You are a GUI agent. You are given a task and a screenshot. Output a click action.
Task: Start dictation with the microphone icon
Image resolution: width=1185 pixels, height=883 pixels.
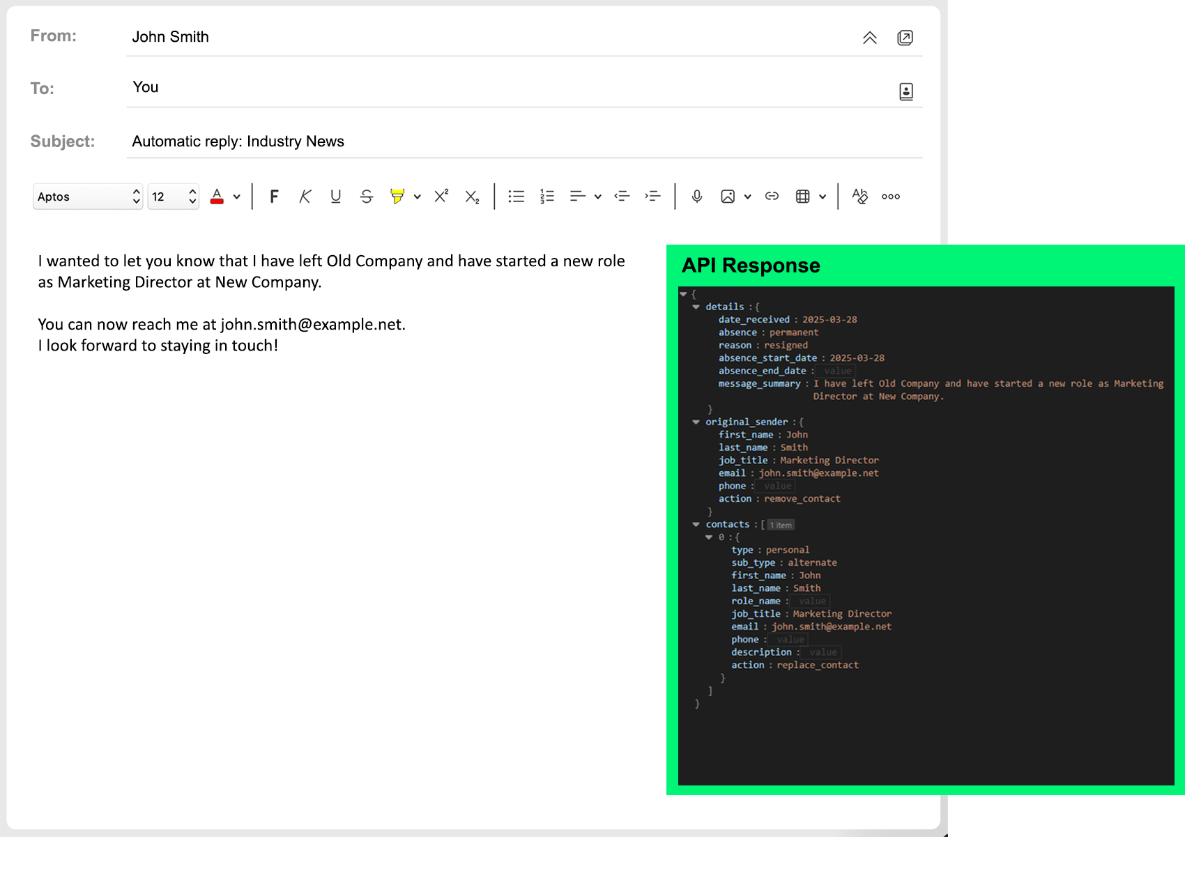coord(696,197)
